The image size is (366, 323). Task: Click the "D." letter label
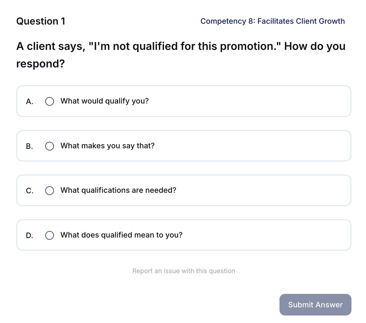coord(29,235)
